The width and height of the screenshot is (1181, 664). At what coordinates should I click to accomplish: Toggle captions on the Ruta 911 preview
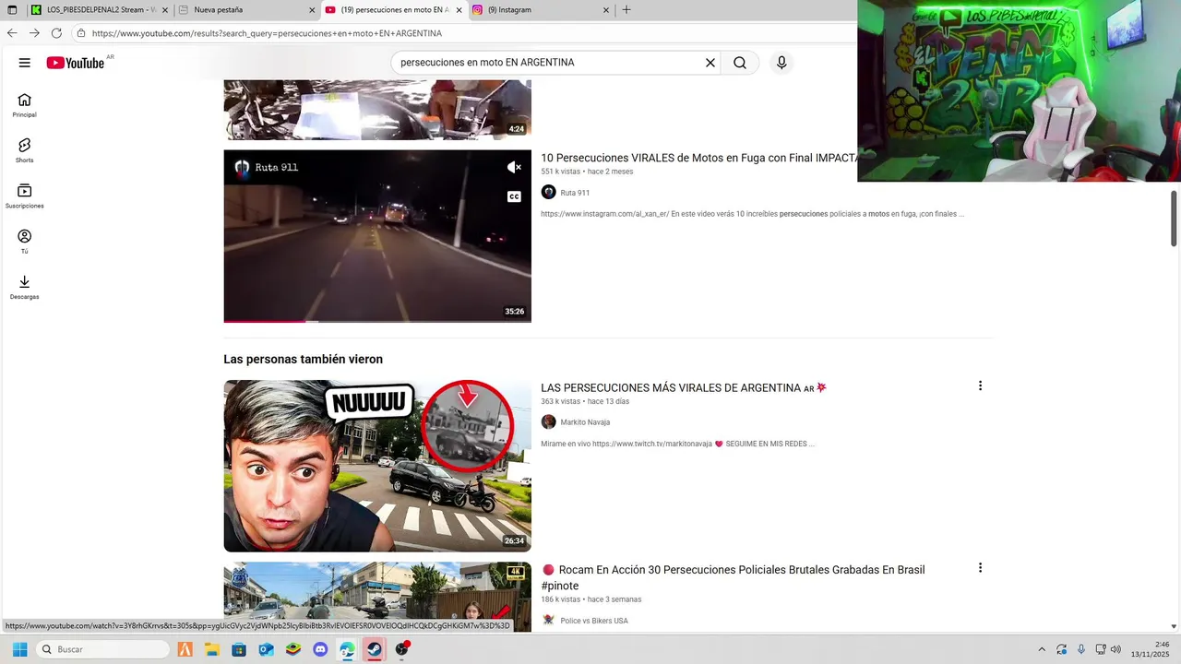point(514,196)
